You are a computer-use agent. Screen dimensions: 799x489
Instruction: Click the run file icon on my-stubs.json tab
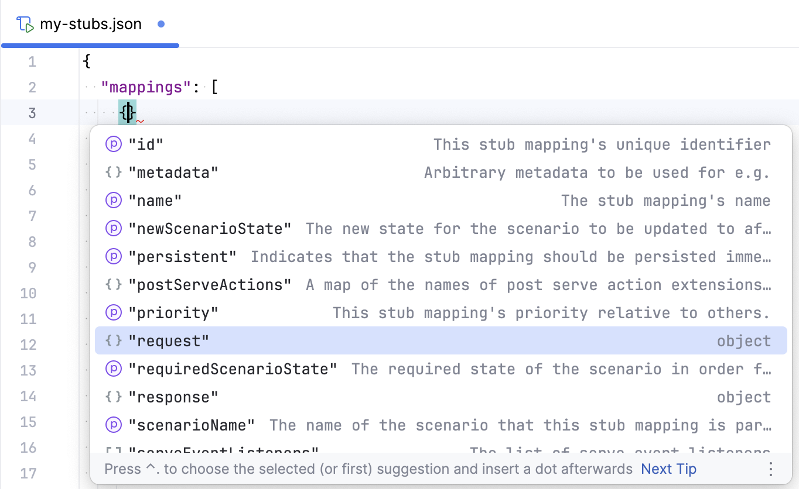(x=26, y=24)
